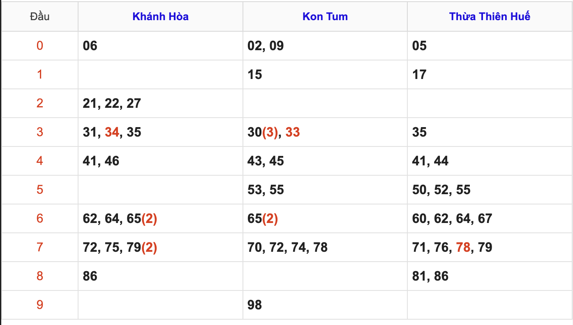Click the 70, 72, 74, 78 cell
The width and height of the screenshot is (573, 325).
(287, 247)
